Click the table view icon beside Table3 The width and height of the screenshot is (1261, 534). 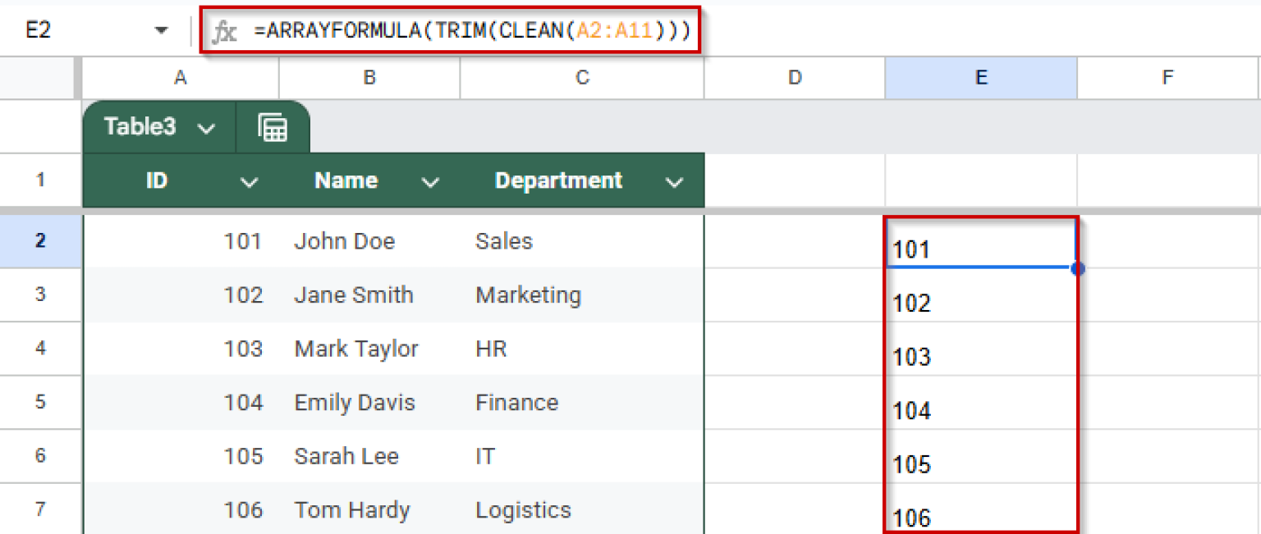[273, 127]
